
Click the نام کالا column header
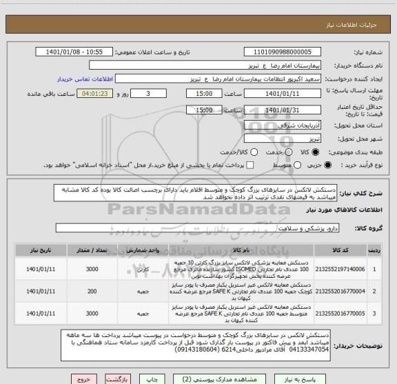(x=241, y=250)
